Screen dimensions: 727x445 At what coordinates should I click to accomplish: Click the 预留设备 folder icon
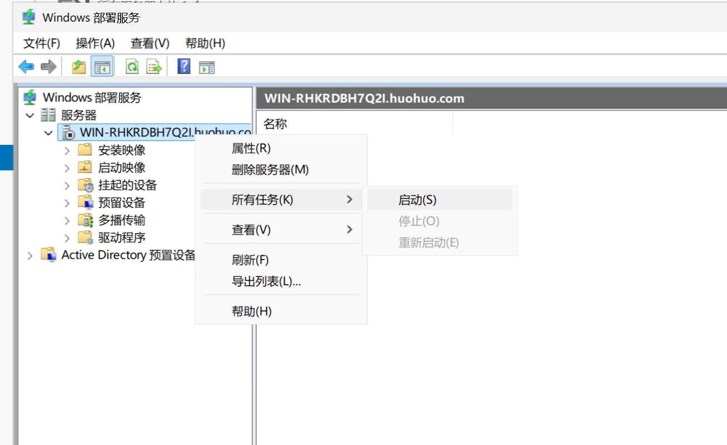coord(86,203)
